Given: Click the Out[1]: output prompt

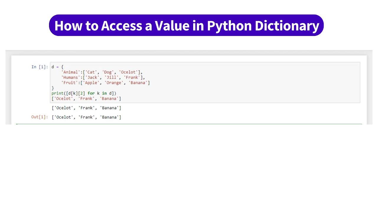Looking at the screenshot, I should click(x=40, y=117).
